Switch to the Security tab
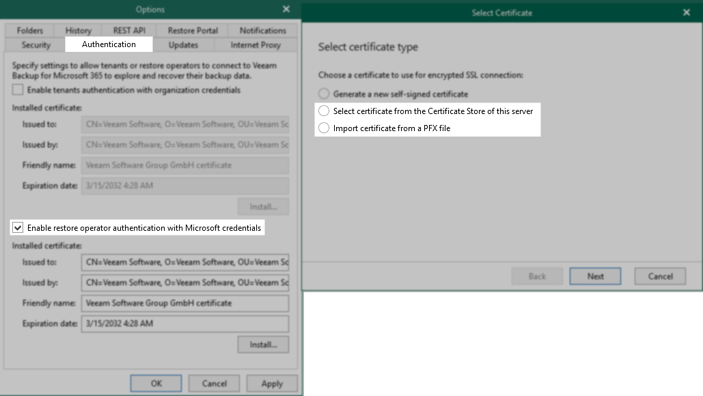The image size is (703, 396). 36,45
